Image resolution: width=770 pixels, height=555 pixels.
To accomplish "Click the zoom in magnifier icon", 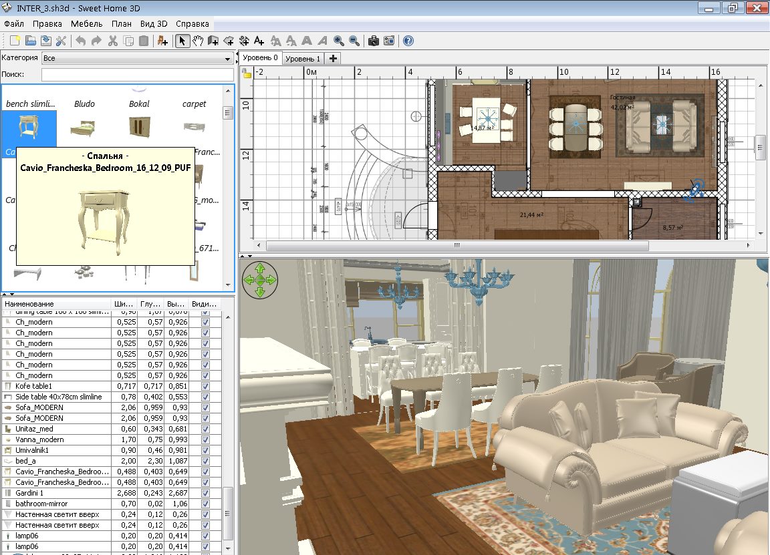I will [x=338, y=41].
